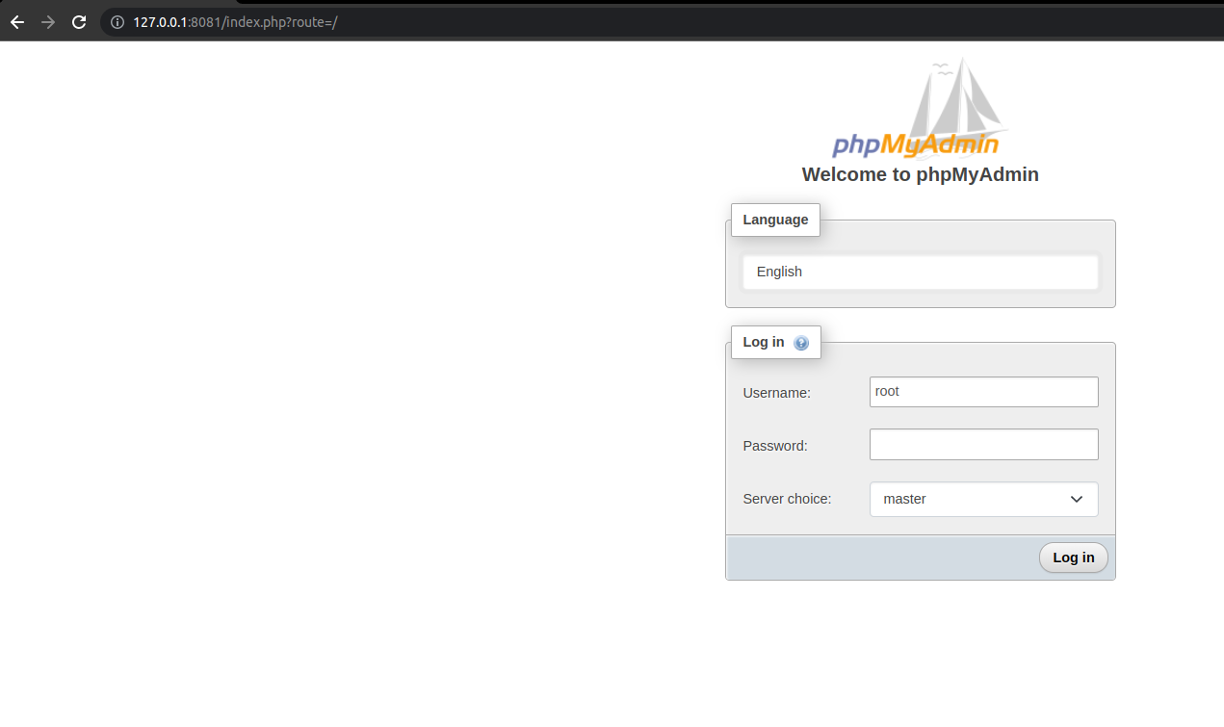Click the browser forward arrow
Screen dimensions: 1224x727
coord(48,22)
